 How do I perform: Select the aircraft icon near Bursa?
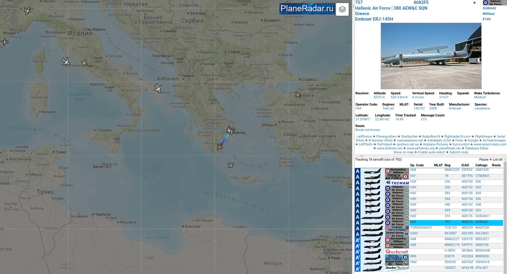click(298, 95)
